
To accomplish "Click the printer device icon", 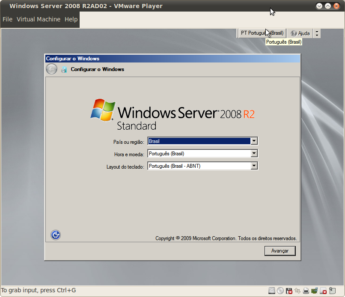I will coord(306,291).
